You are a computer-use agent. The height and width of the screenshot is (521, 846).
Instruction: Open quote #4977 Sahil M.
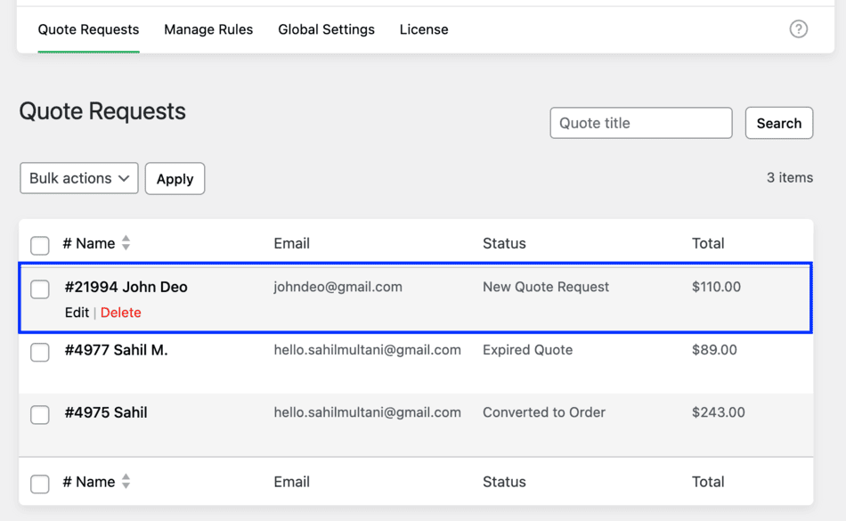[116, 350]
